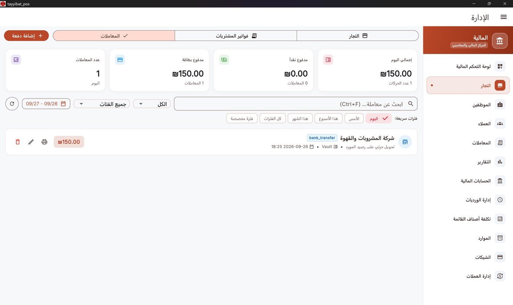Open إدارة العملات currency management

468,276
